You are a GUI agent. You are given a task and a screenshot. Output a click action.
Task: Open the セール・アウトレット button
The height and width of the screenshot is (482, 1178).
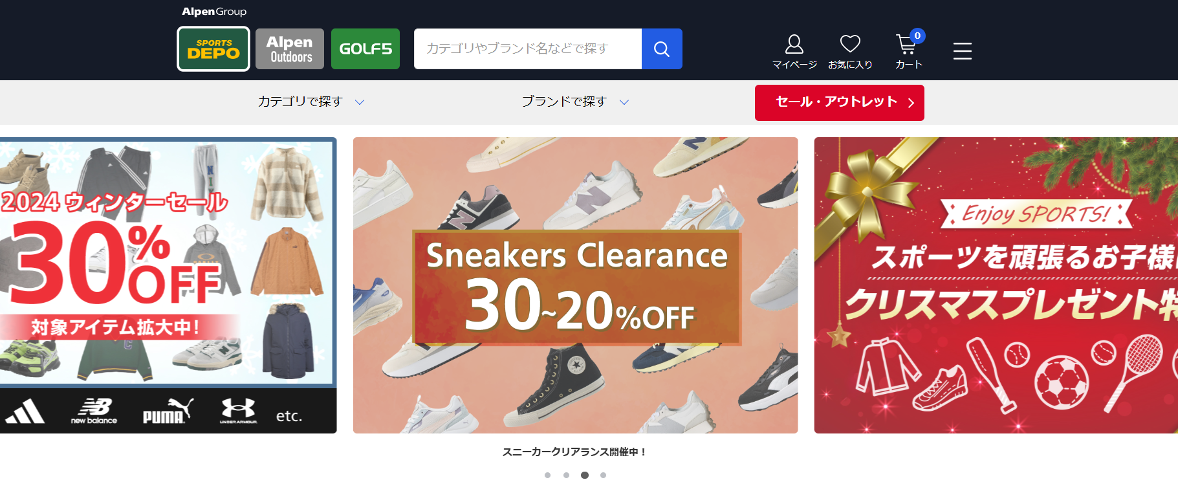840,102
